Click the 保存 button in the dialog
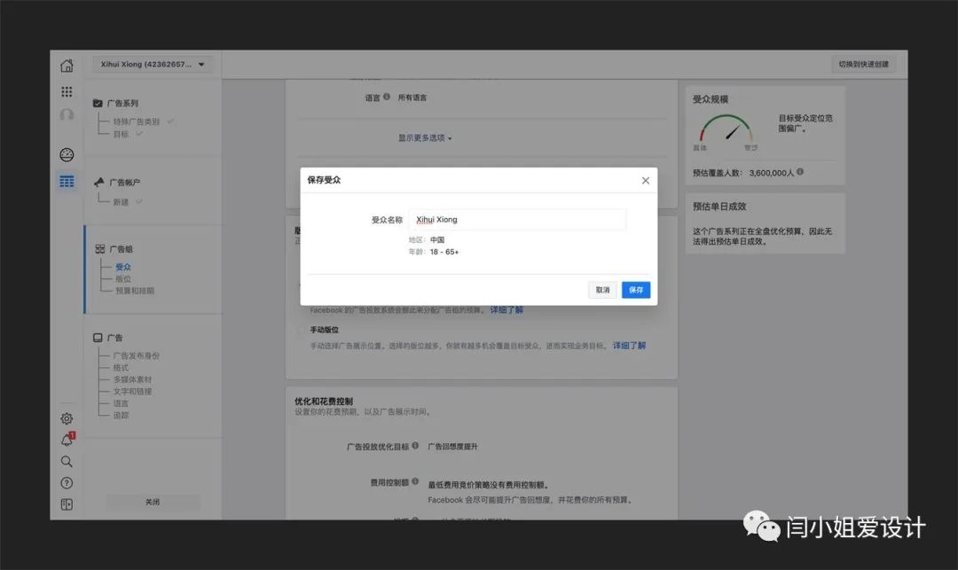Viewport: 958px width, 570px height. [x=636, y=290]
